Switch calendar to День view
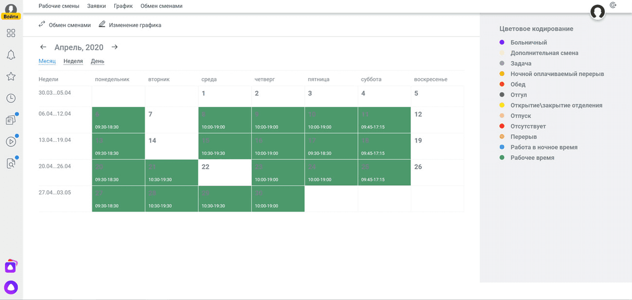632x300 pixels. pos(98,61)
